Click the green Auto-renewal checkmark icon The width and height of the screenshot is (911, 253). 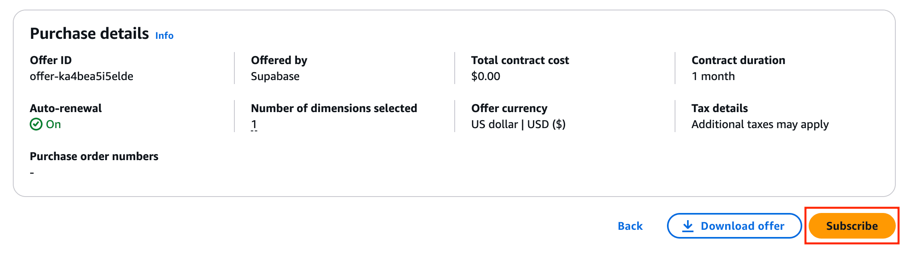pyautogui.click(x=36, y=124)
